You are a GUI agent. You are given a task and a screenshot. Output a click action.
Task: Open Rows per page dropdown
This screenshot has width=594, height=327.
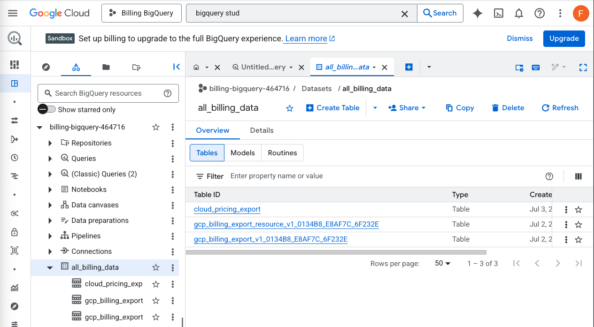click(x=443, y=263)
